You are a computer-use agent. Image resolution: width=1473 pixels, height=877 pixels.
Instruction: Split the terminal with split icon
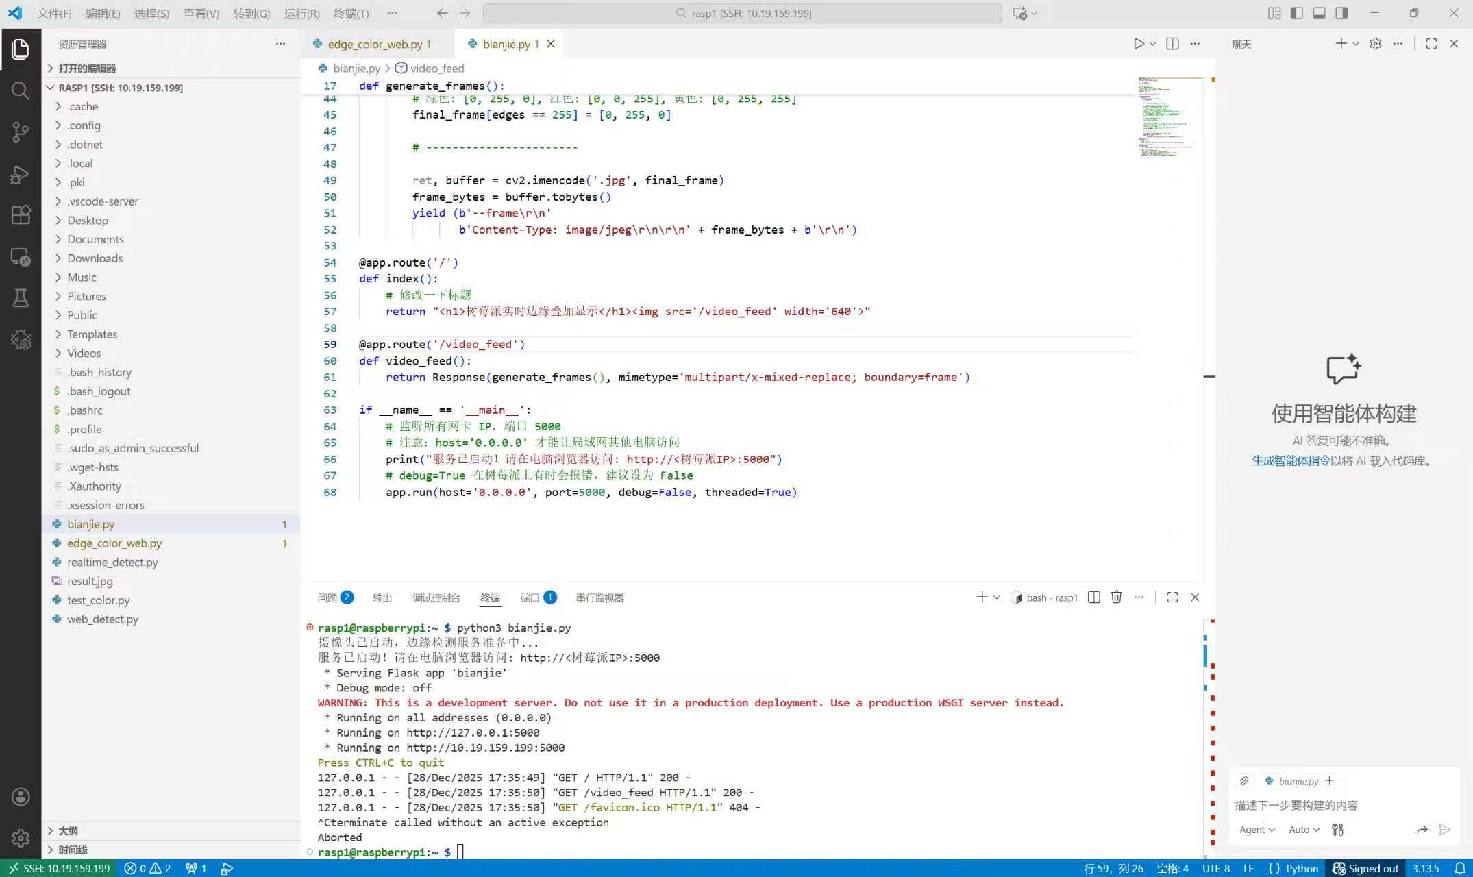(1093, 597)
